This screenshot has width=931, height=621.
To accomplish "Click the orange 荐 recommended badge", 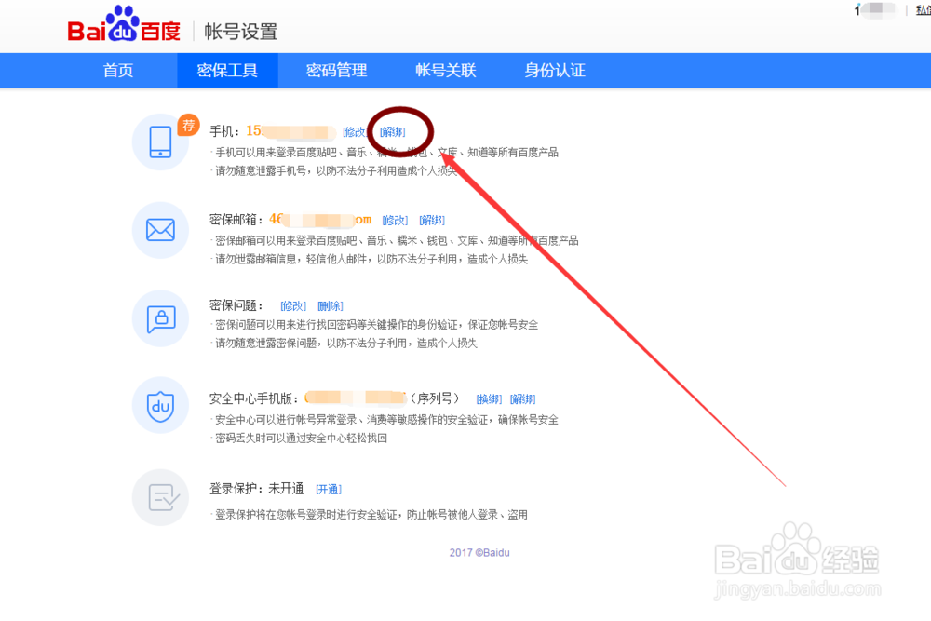I will tap(188, 126).
